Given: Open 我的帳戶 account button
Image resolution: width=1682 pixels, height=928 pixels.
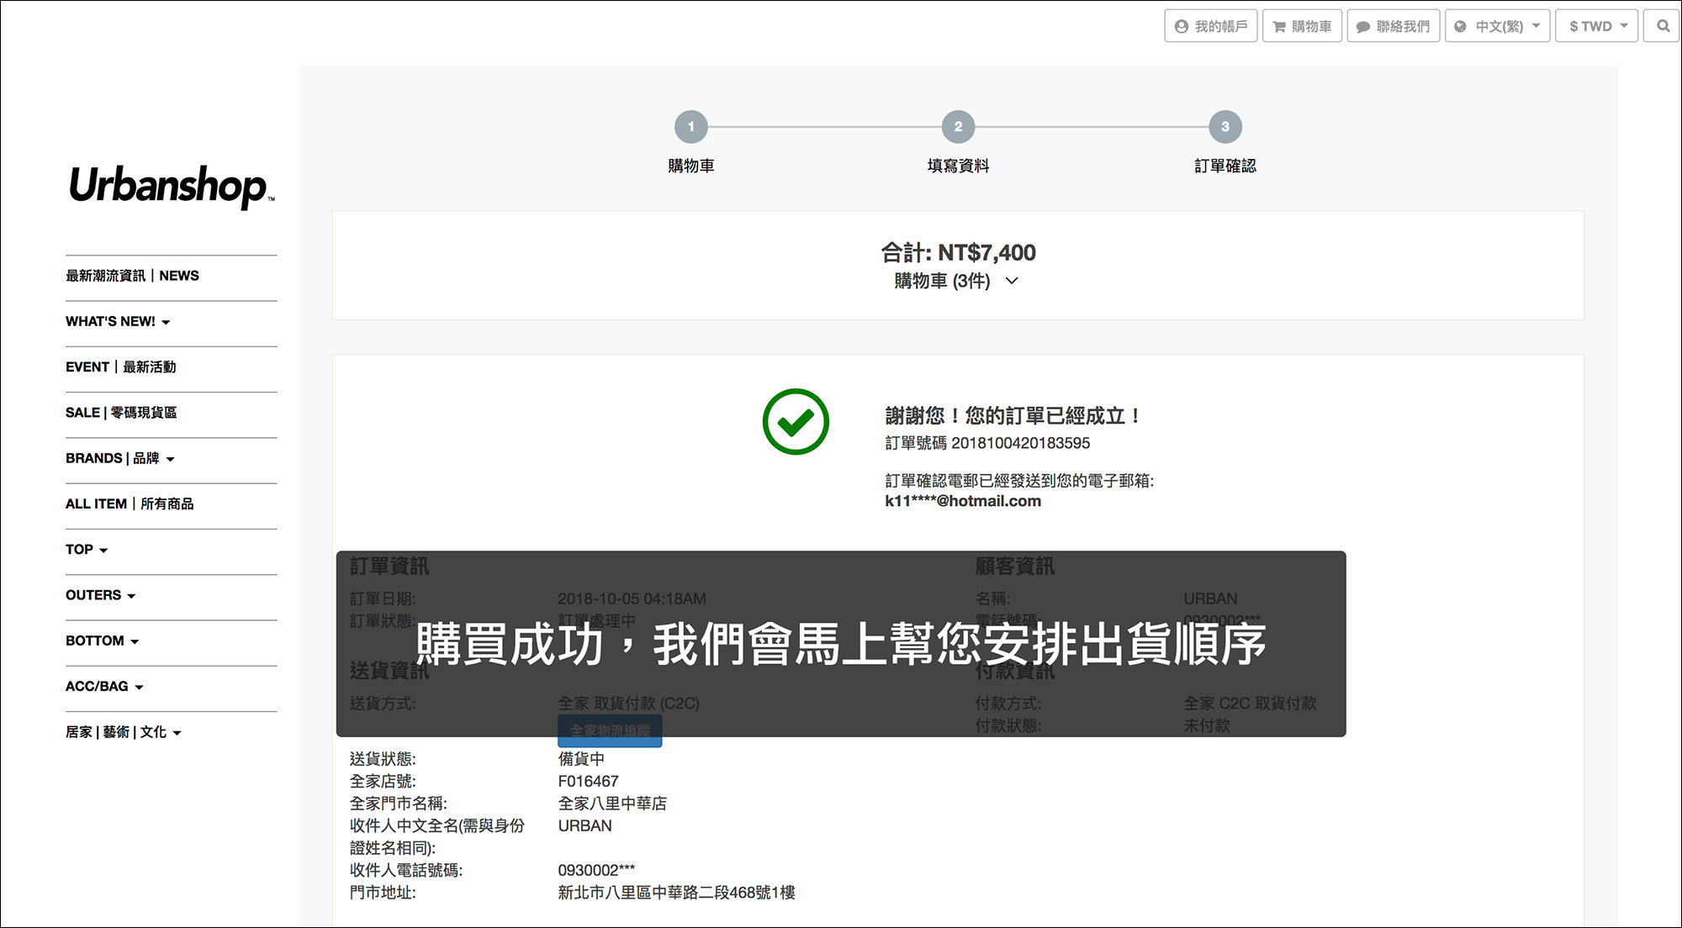Looking at the screenshot, I should (1211, 26).
